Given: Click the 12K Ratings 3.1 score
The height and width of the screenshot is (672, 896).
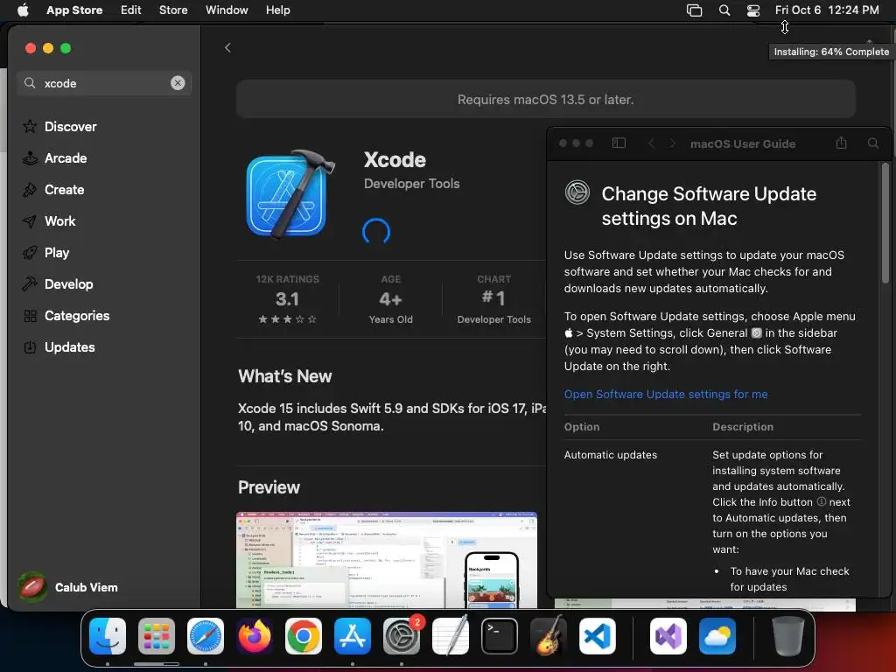Looking at the screenshot, I should tap(287, 299).
